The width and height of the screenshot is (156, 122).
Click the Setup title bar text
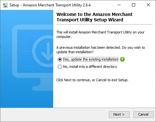[50, 5]
